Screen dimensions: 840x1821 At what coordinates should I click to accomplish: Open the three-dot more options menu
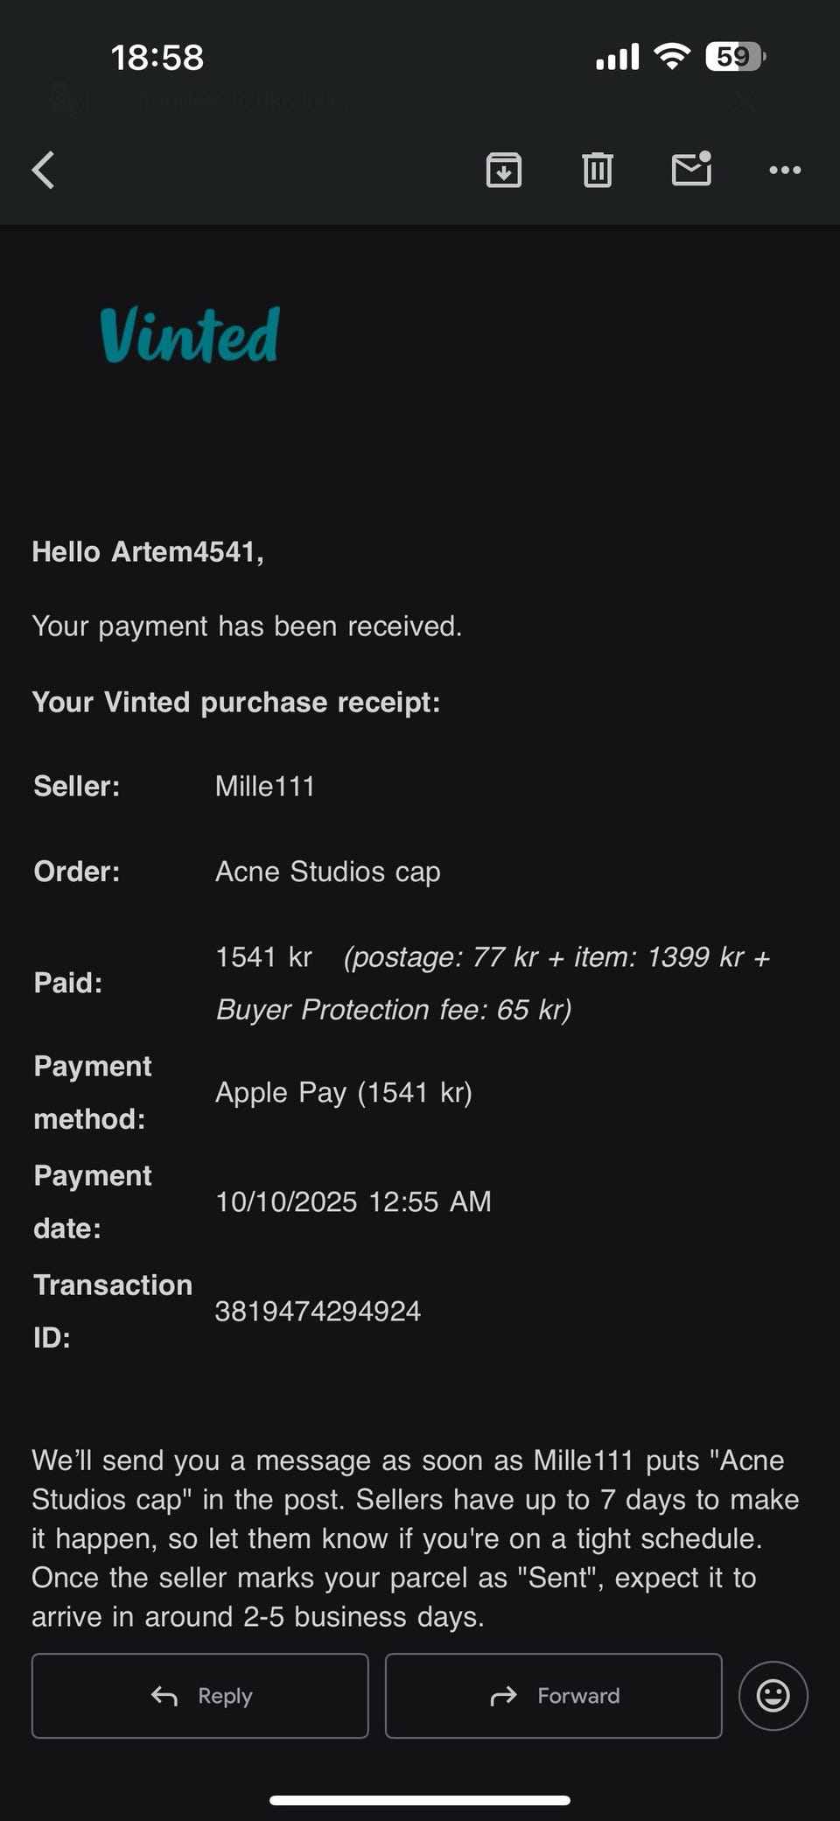(785, 170)
